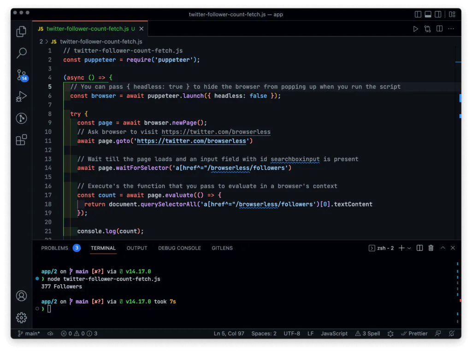This screenshot has height=352, width=472.
Task: Click '377 Followers' terminal output
Action: point(62,286)
